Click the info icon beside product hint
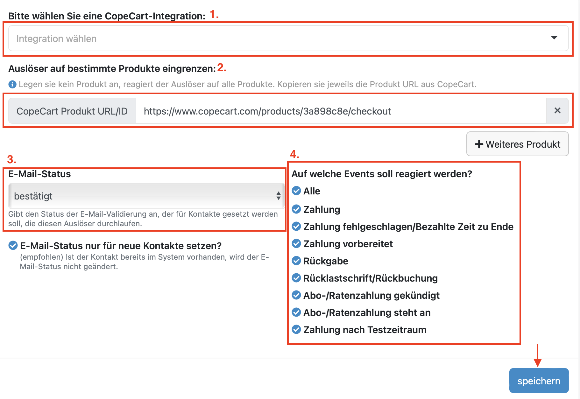The width and height of the screenshot is (580, 399). coord(12,84)
